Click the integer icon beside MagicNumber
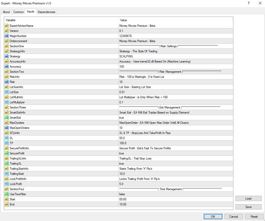 pos(6,36)
